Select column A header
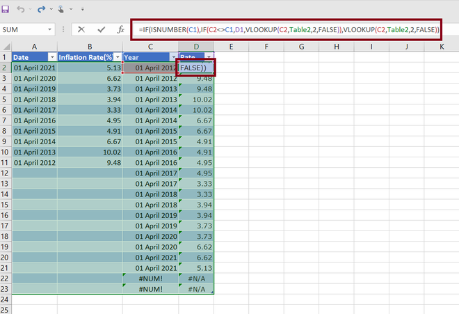 (x=34, y=47)
